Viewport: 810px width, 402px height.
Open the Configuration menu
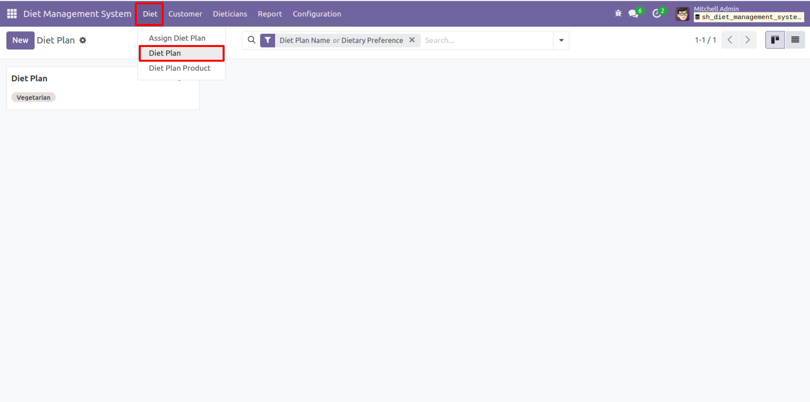click(x=317, y=14)
